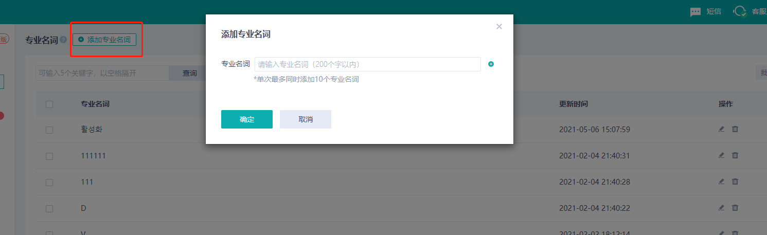Confirm with the 确定 button
767x235 pixels.
247,119
